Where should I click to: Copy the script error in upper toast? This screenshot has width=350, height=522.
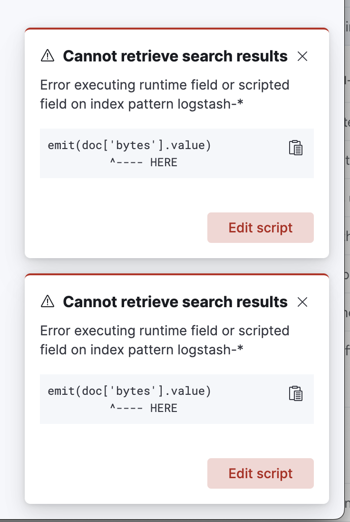(295, 148)
